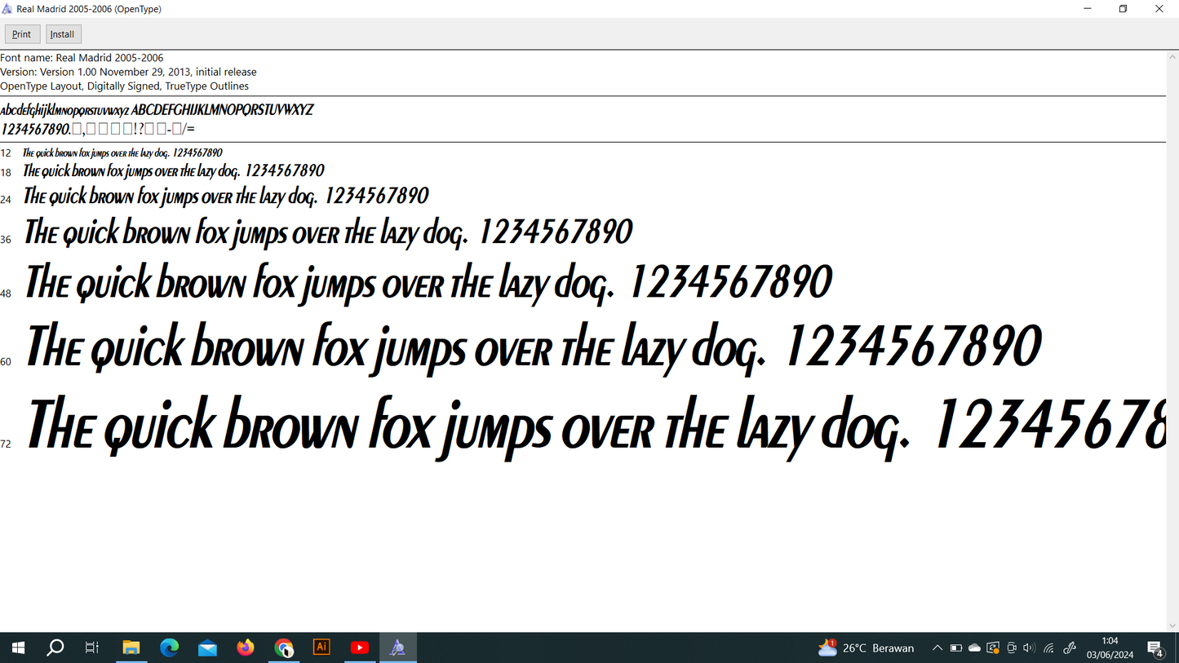Expand the hidden system tray icons
The width and height of the screenshot is (1179, 663).
[x=937, y=648]
